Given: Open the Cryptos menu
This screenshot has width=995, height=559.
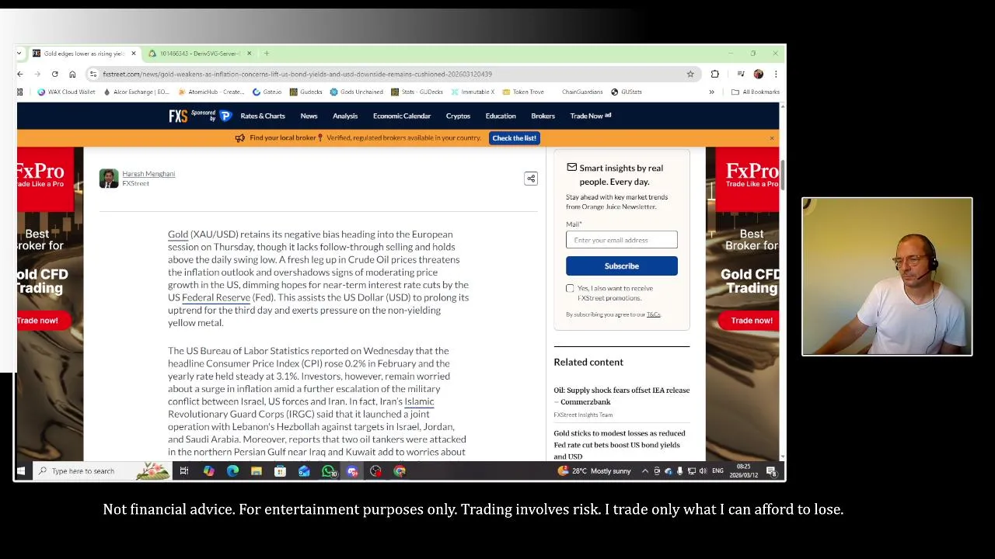Looking at the screenshot, I should 458,116.
